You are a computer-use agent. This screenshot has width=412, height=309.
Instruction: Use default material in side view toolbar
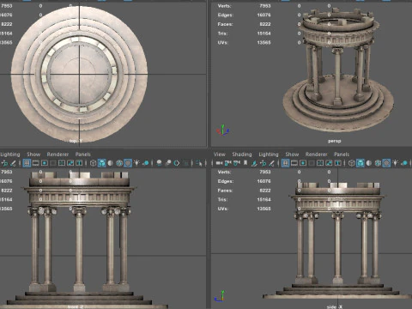[369, 163]
